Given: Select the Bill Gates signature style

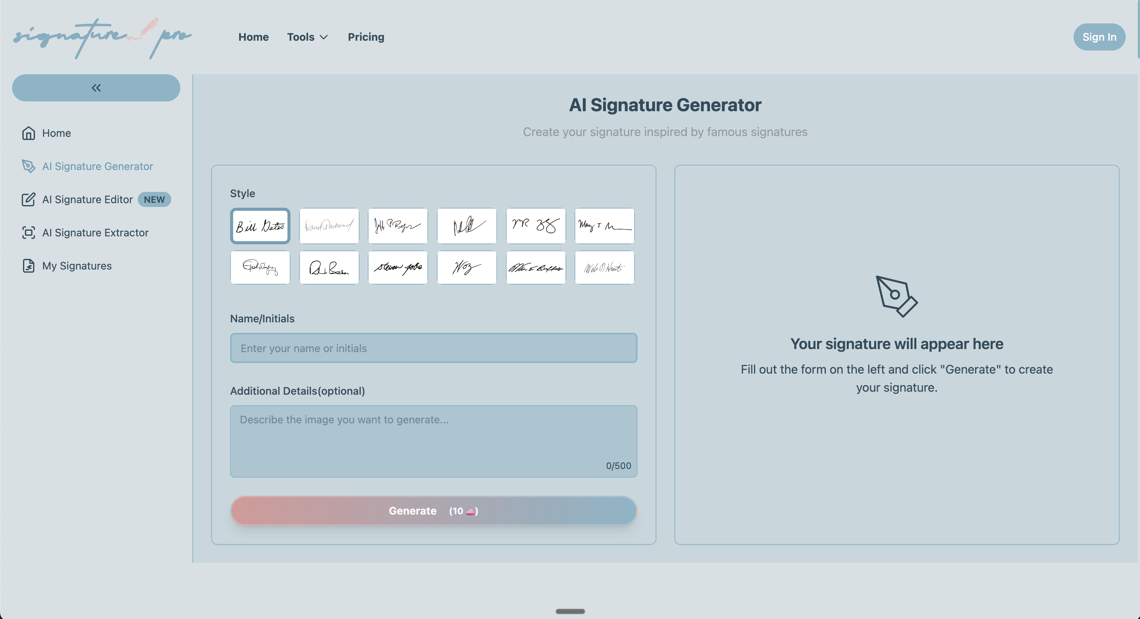Looking at the screenshot, I should click(x=260, y=226).
